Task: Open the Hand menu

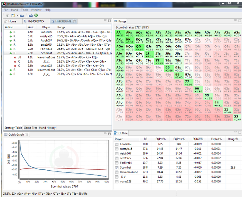Action: click(15, 10)
